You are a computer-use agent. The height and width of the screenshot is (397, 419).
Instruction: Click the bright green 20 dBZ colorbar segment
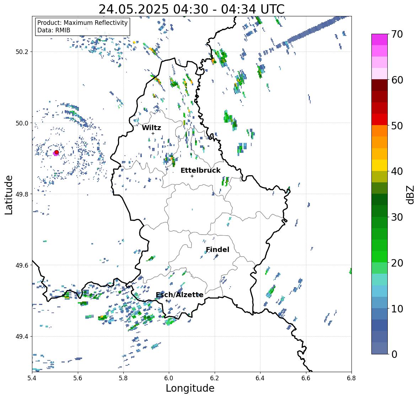(380, 257)
